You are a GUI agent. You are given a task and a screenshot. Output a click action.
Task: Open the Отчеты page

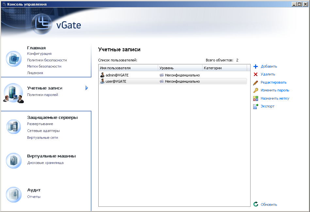point(34,197)
